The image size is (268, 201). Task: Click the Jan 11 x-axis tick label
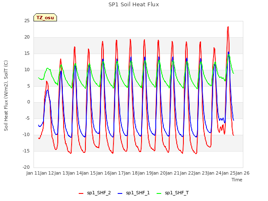tap(33, 173)
